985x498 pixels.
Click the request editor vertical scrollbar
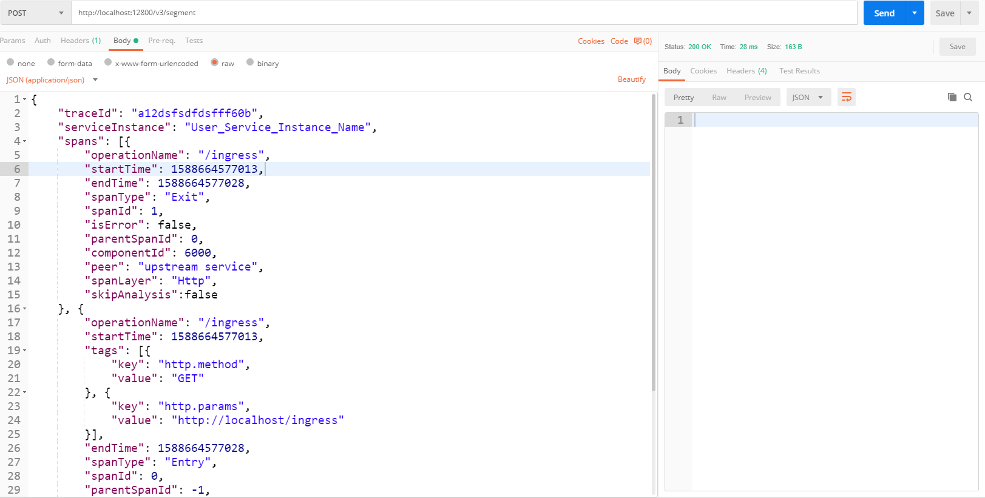pyautogui.click(x=654, y=243)
